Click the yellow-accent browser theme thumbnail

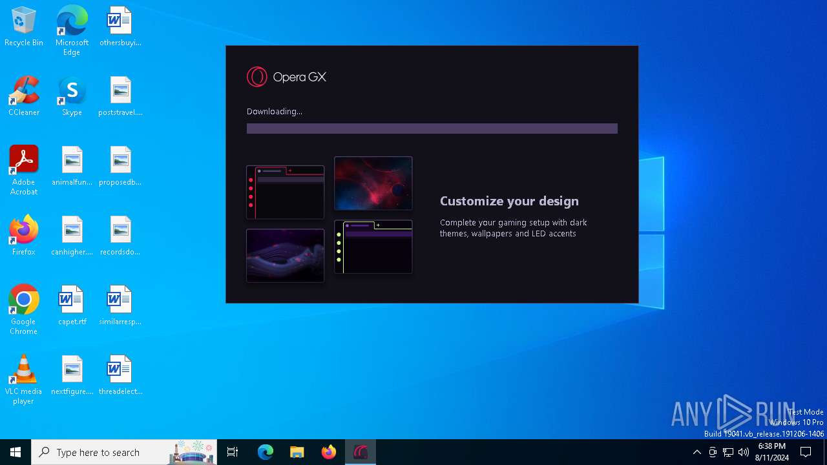373,247
